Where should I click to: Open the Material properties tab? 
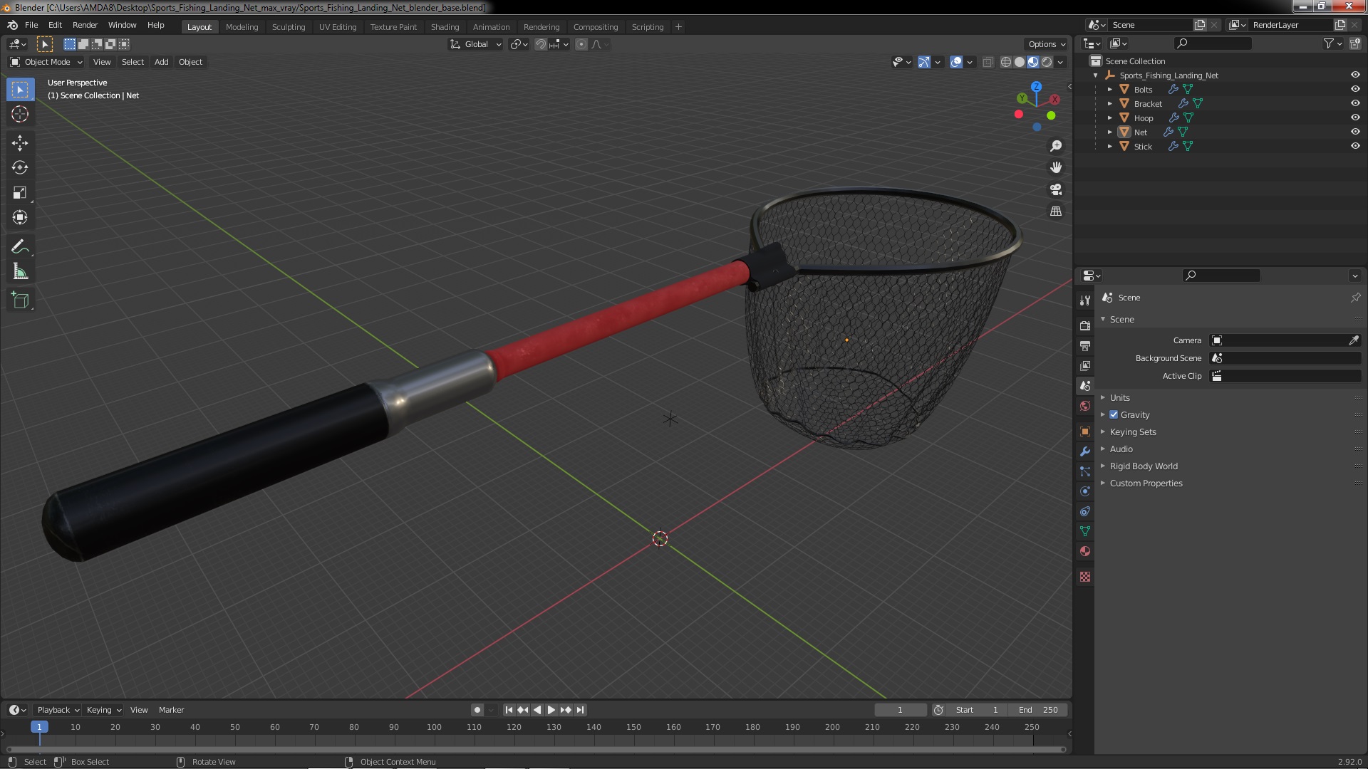tap(1085, 551)
